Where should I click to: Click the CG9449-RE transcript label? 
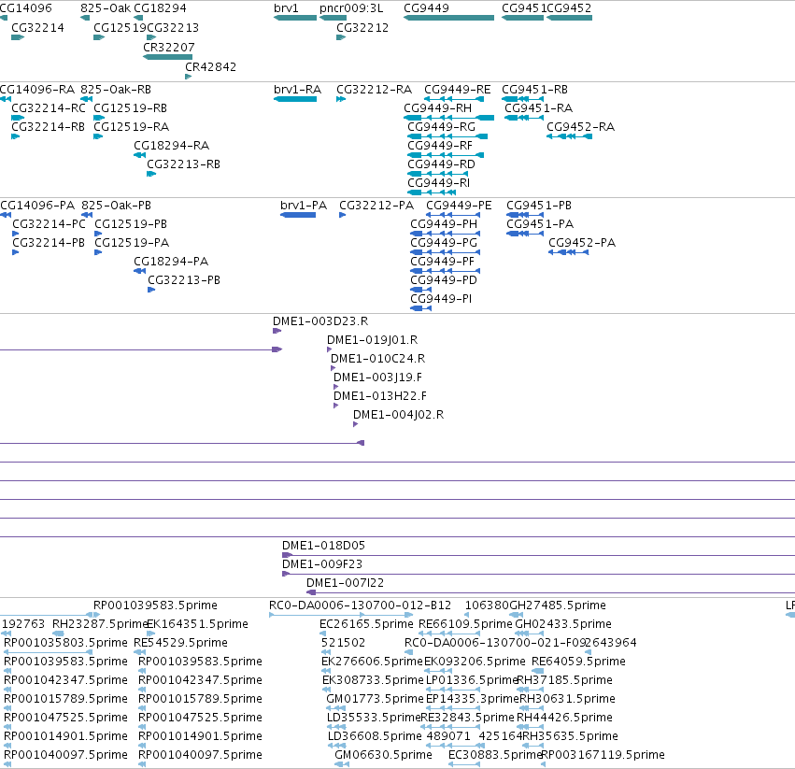pos(458,90)
